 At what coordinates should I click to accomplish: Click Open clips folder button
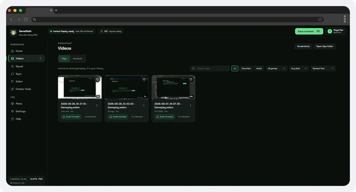[x=325, y=46]
